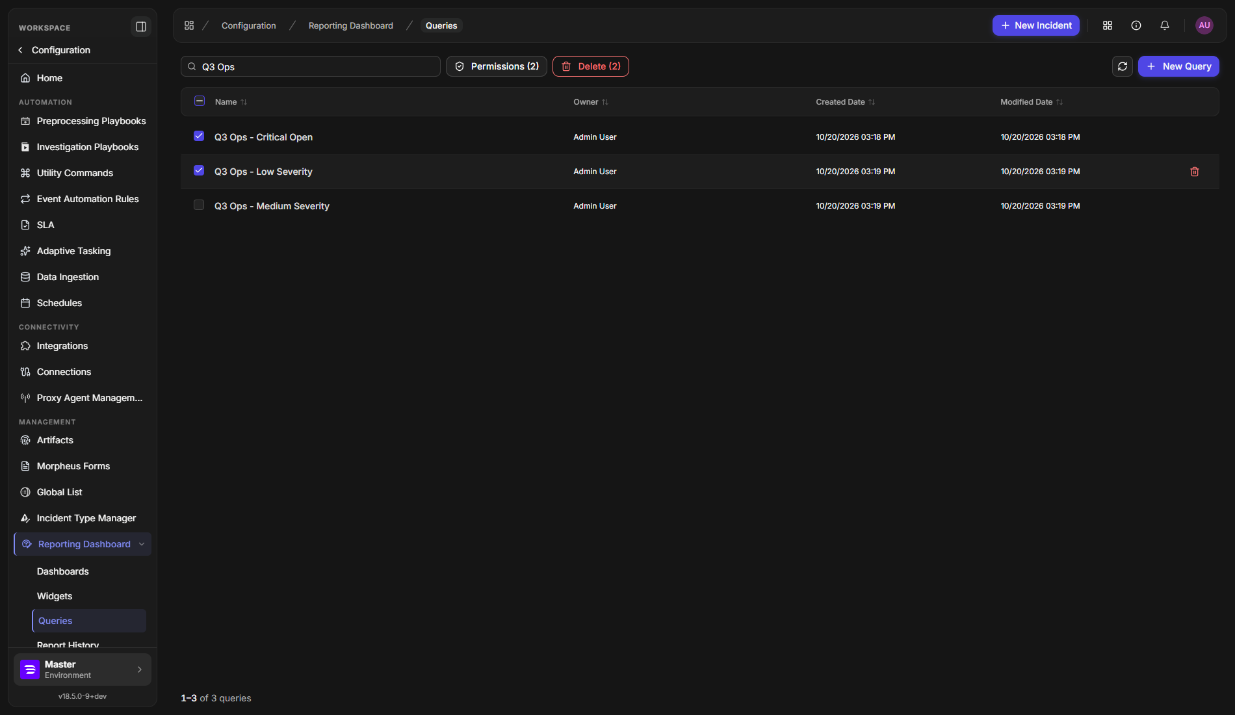Open Permissions (2) button
This screenshot has width=1235, height=715.
click(x=497, y=66)
